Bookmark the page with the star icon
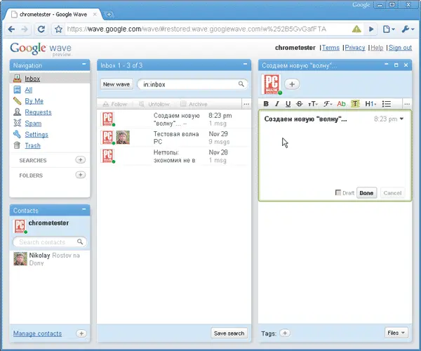The image size is (421, 351). [x=58, y=29]
